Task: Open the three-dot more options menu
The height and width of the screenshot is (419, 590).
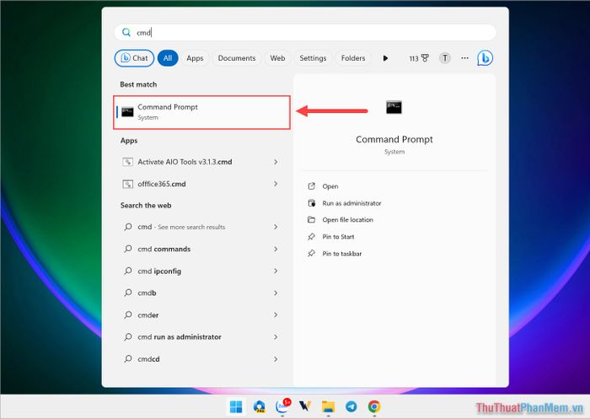Action: click(x=464, y=58)
